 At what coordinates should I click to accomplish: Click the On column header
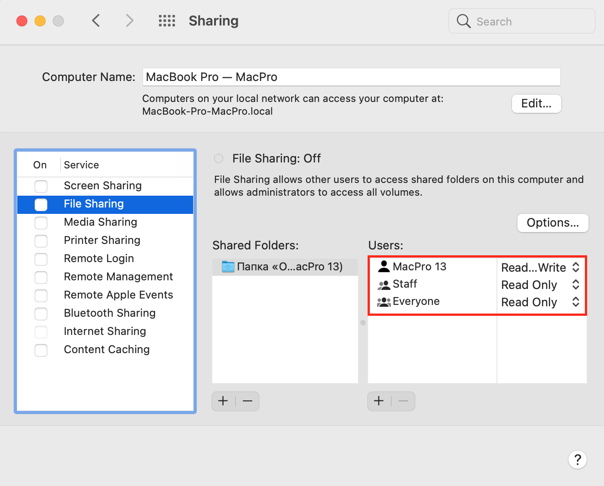coord(40,165)
